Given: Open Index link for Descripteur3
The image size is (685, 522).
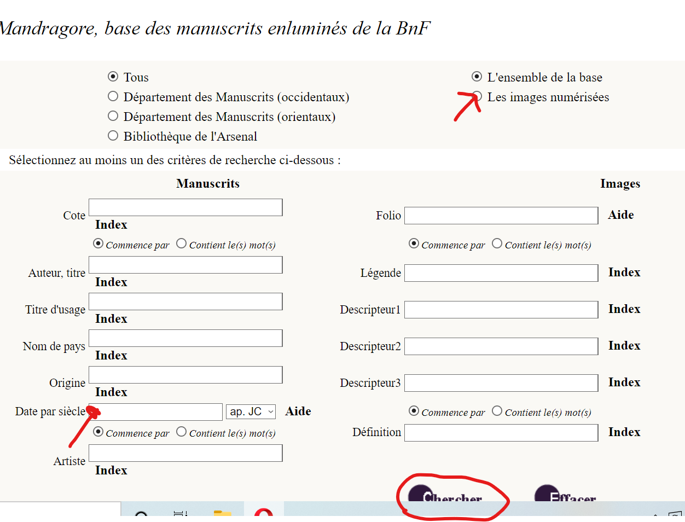Looking at the screenshot, I should pyautogui.click(x=624, y=382).
